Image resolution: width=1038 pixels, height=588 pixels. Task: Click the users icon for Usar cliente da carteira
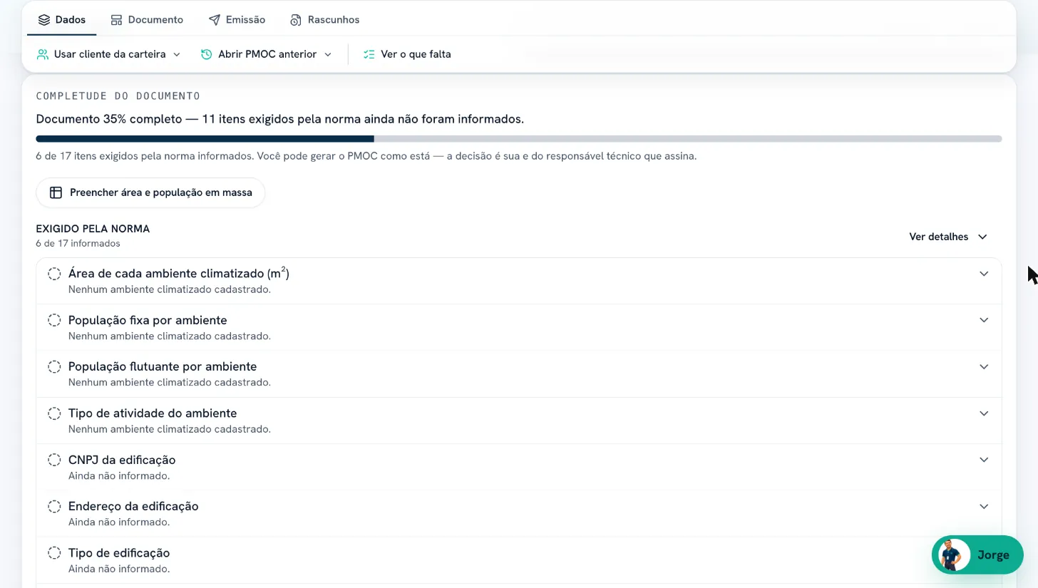pyautogui.click(x=43, y=54)
